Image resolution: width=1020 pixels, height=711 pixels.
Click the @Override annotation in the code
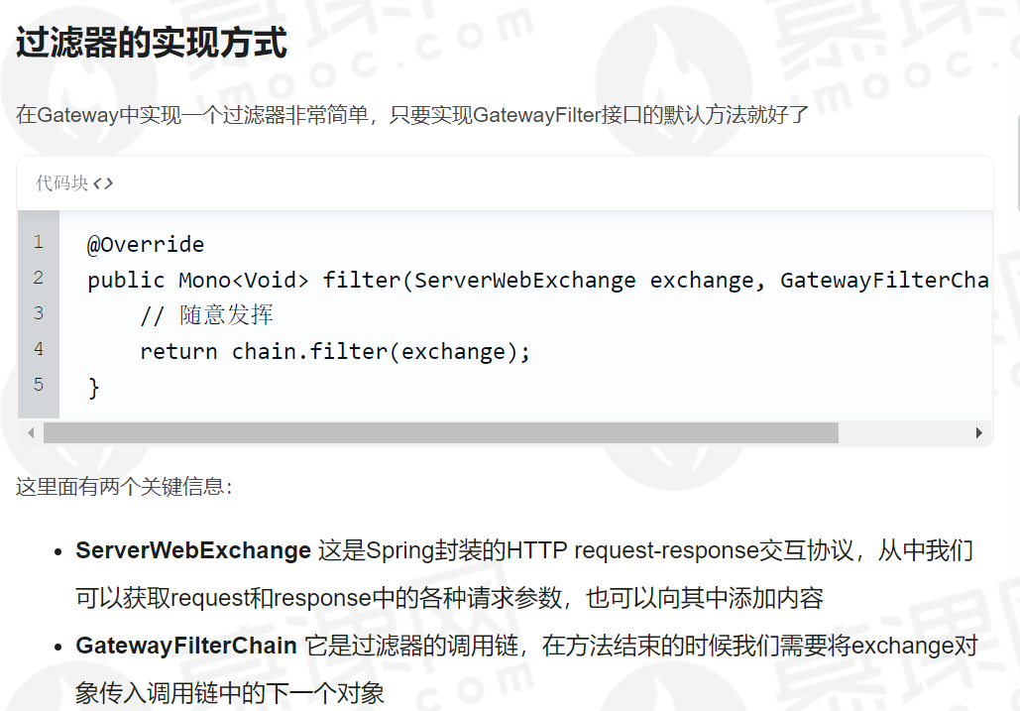(146, 245)
